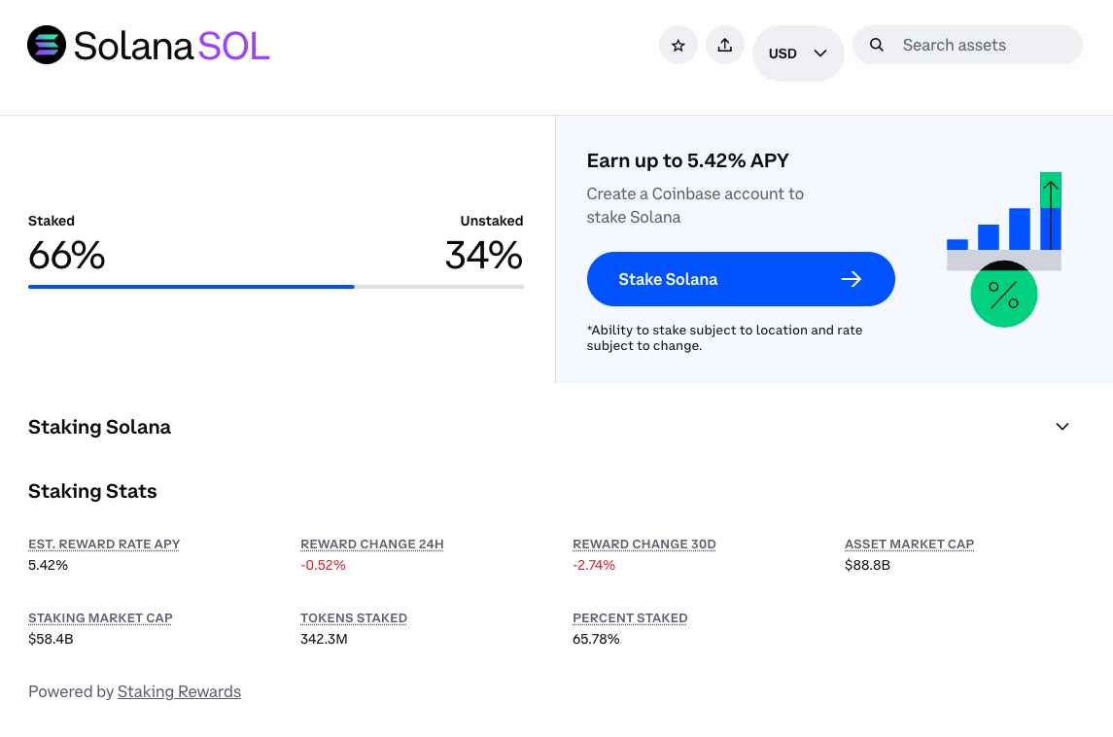Click the REWARD CHANGE 24H label
The width and height of the screenshot is (1113, 737).
click(x=372, y=544)
